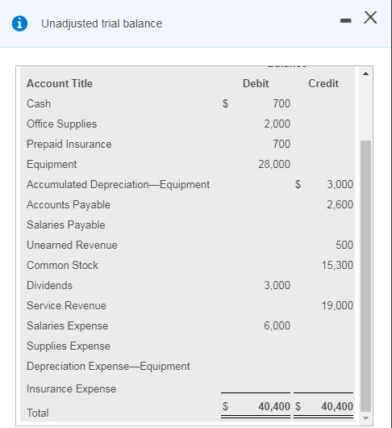
Task: Click the blue info icon
Action: [19, 23]
